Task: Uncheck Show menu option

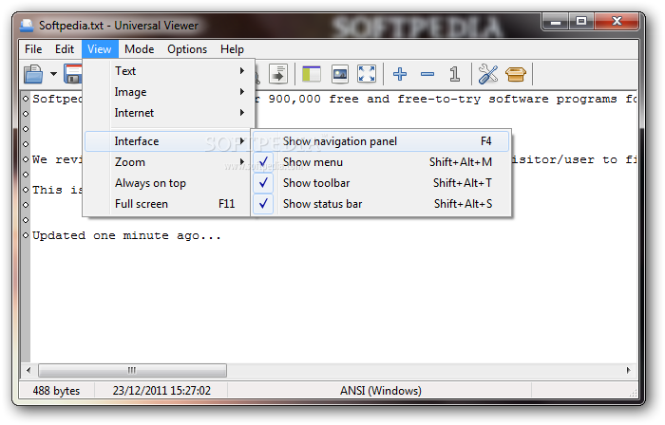Action: (381, 162)
